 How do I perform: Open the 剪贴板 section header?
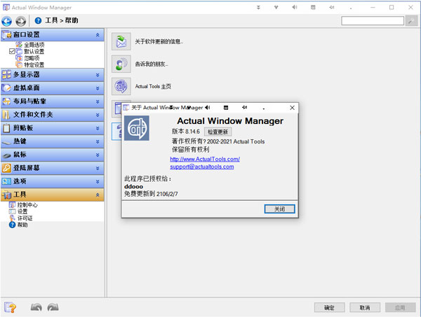(53, 128)
